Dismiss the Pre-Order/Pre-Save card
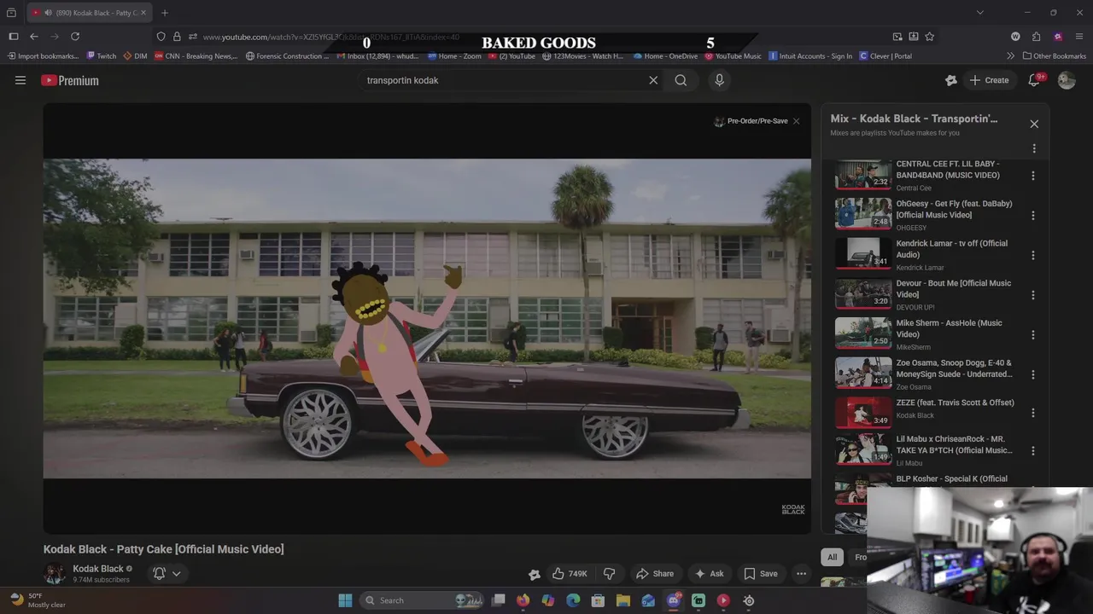 point(796,121)
